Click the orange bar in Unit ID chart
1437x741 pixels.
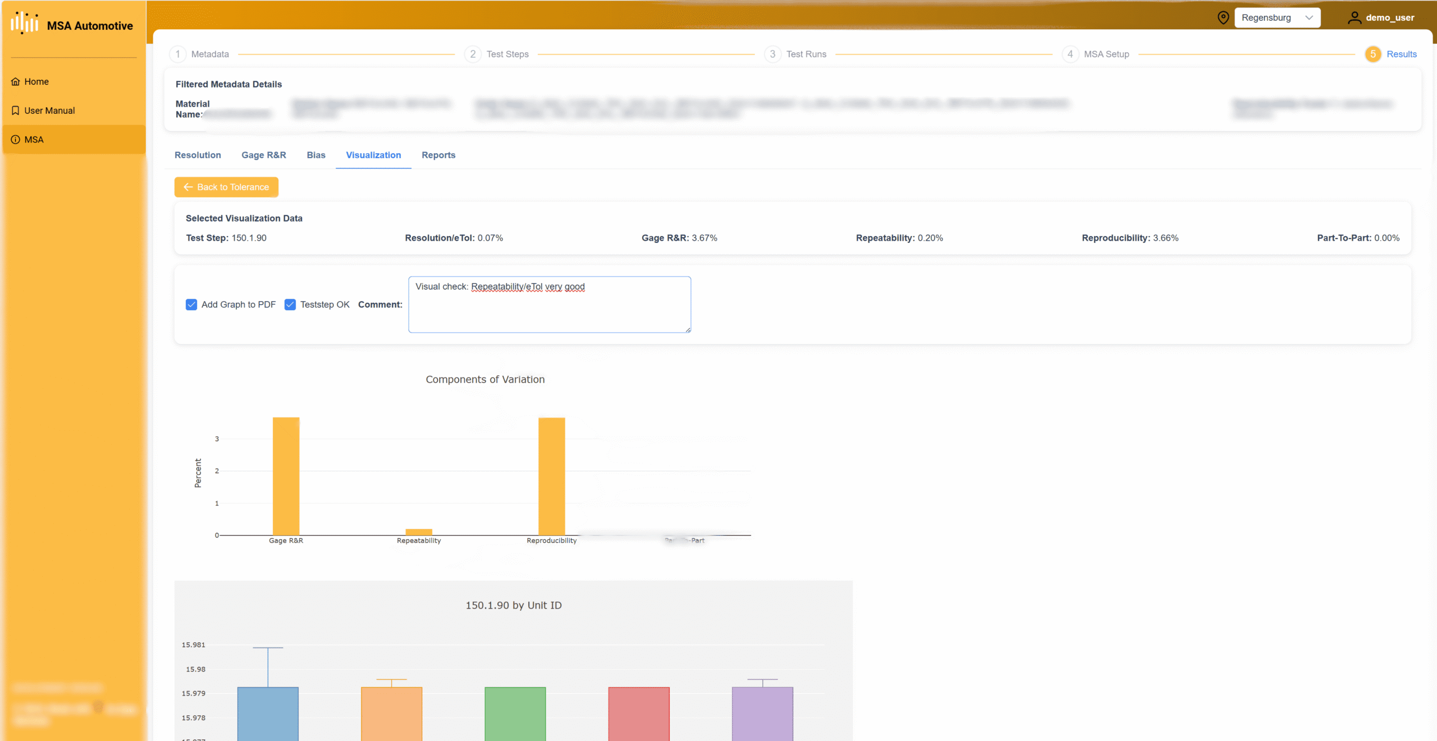pyautogui.click(x=391, y=714)
